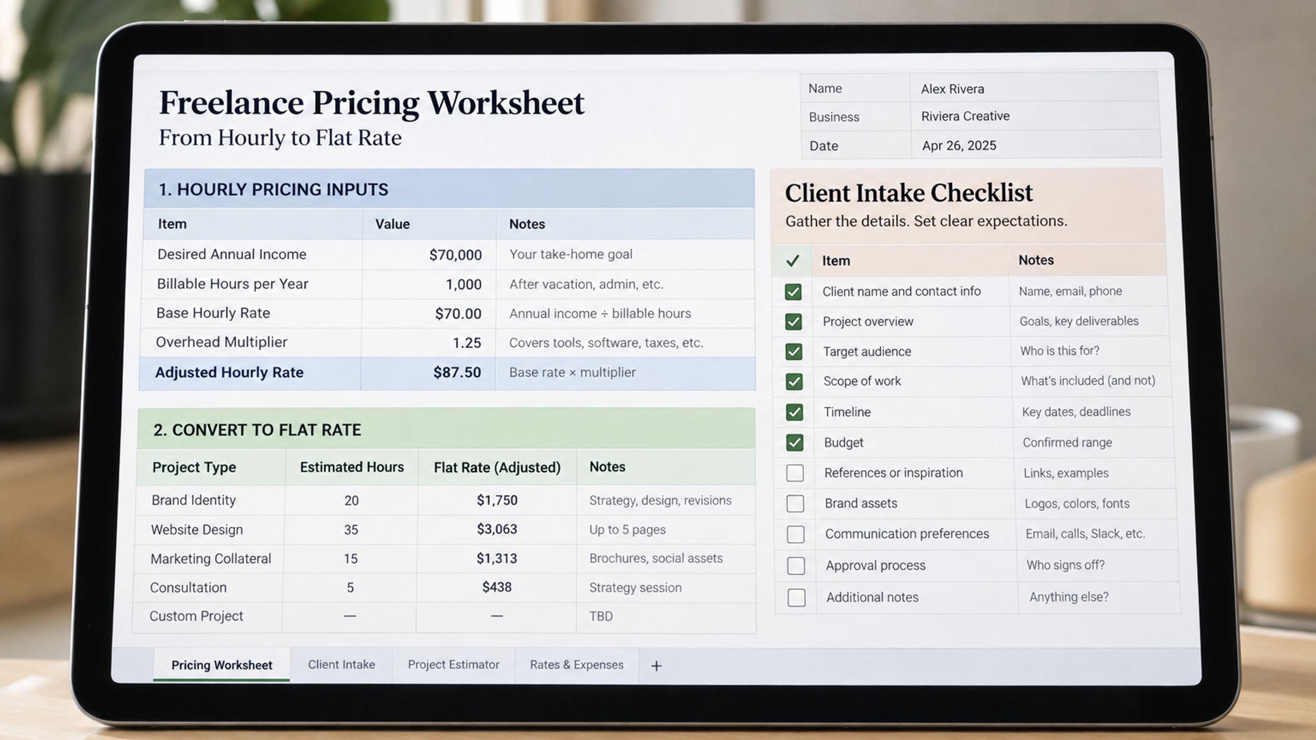1316x740 pixels.
Task: Select the $1,750 Brand Identity flat rate
Action: pos(497,501)
